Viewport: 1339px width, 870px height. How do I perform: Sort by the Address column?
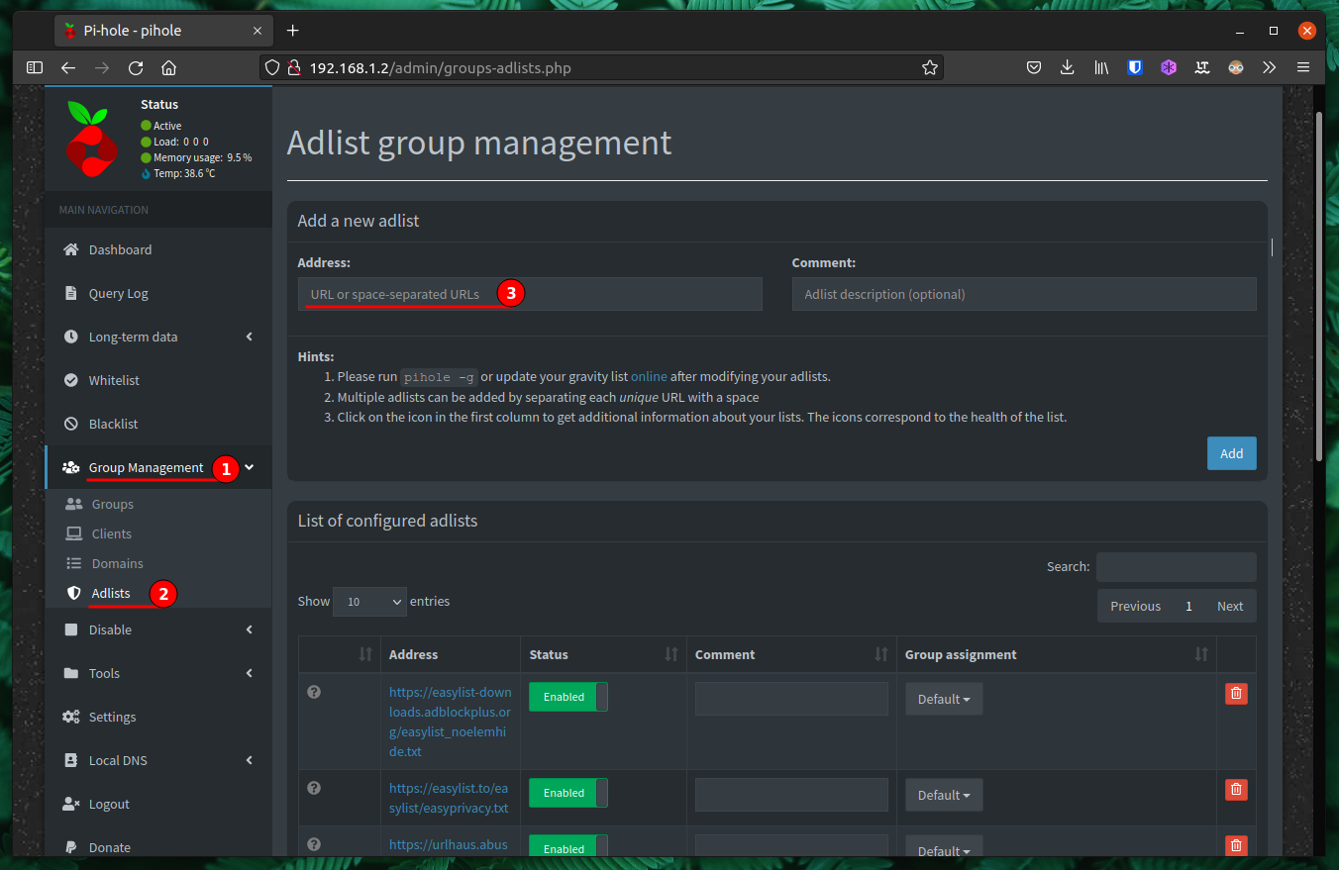point(451,654)
